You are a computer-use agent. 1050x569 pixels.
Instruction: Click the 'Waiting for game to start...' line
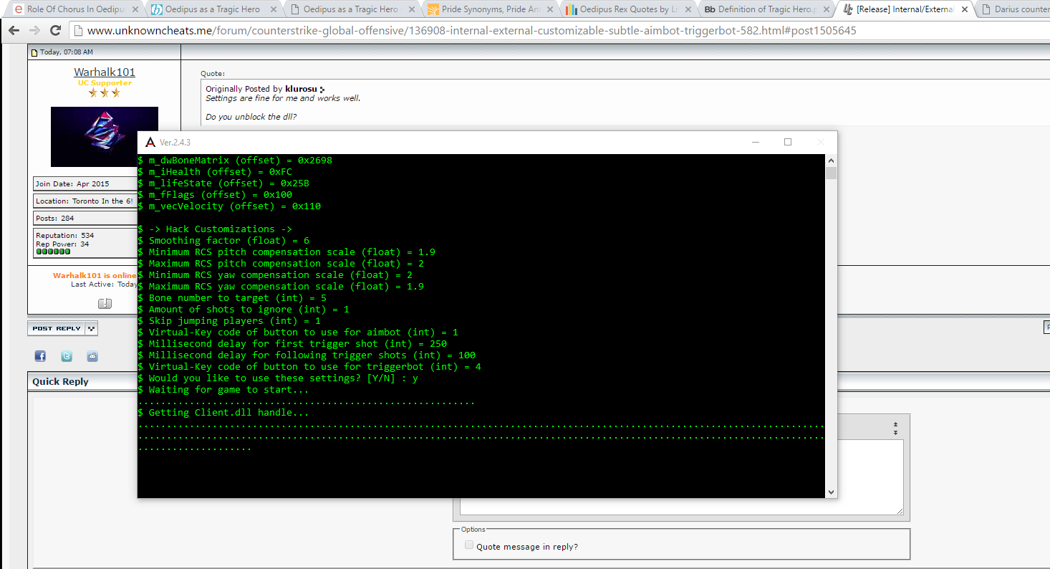[x=223, y=390]
